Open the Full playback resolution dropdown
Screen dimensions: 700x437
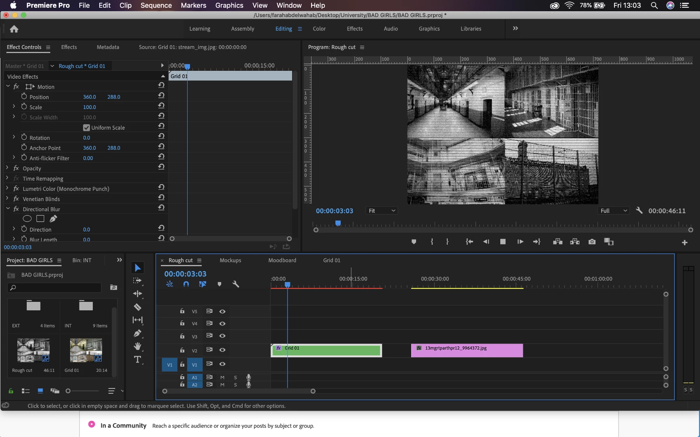coord(613,211)
